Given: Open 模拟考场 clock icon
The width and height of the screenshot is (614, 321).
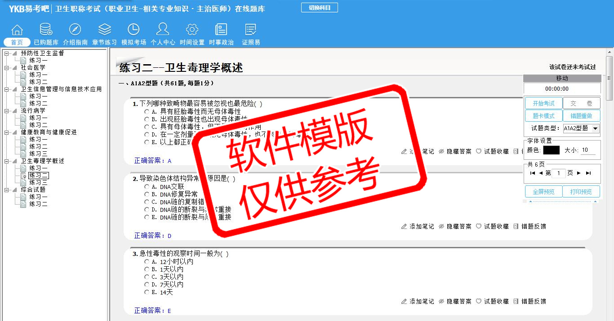Looking at the screenshot, I should point(133,30).
